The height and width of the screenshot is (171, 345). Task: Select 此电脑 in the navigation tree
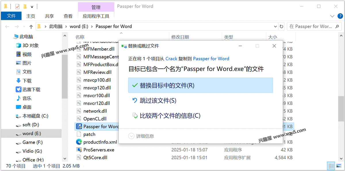[x=26, y=37]
